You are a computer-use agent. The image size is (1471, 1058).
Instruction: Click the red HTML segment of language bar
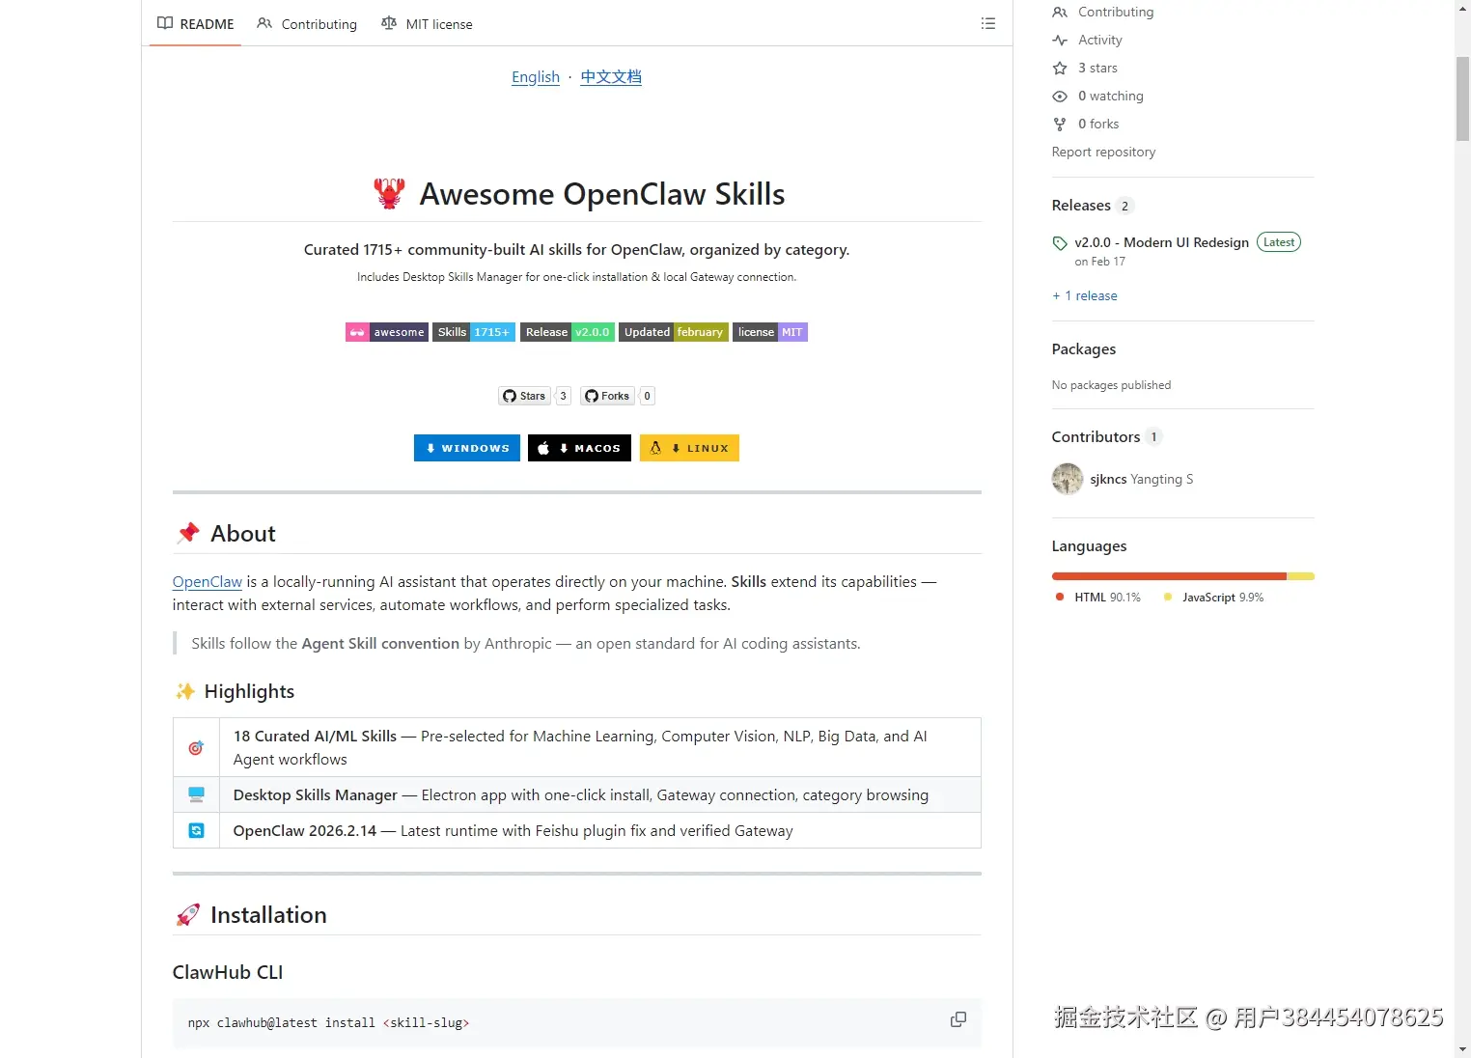click(1169, 576)
